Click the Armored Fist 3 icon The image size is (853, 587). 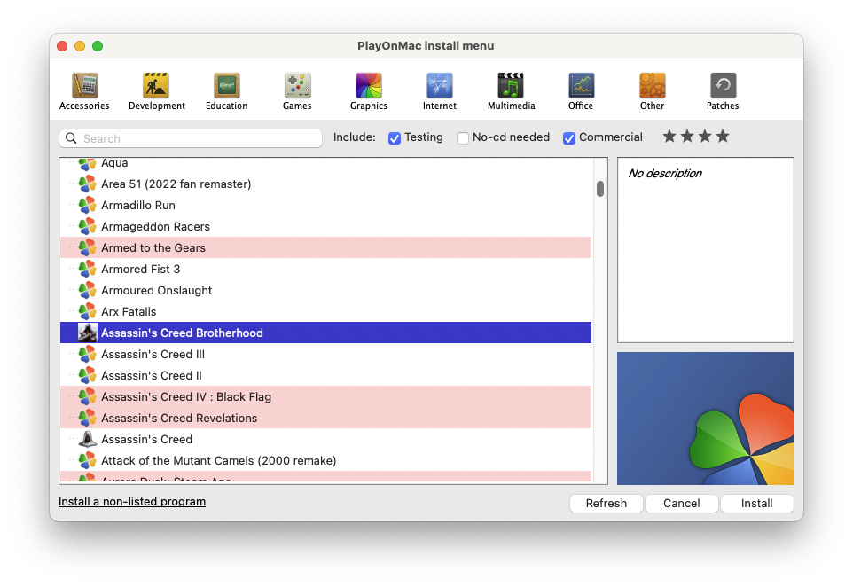coord(88,269)
